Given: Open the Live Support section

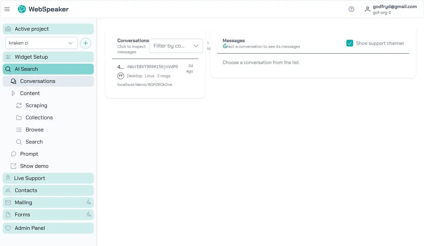Looking at the screenshot, I should coord(48,178).
